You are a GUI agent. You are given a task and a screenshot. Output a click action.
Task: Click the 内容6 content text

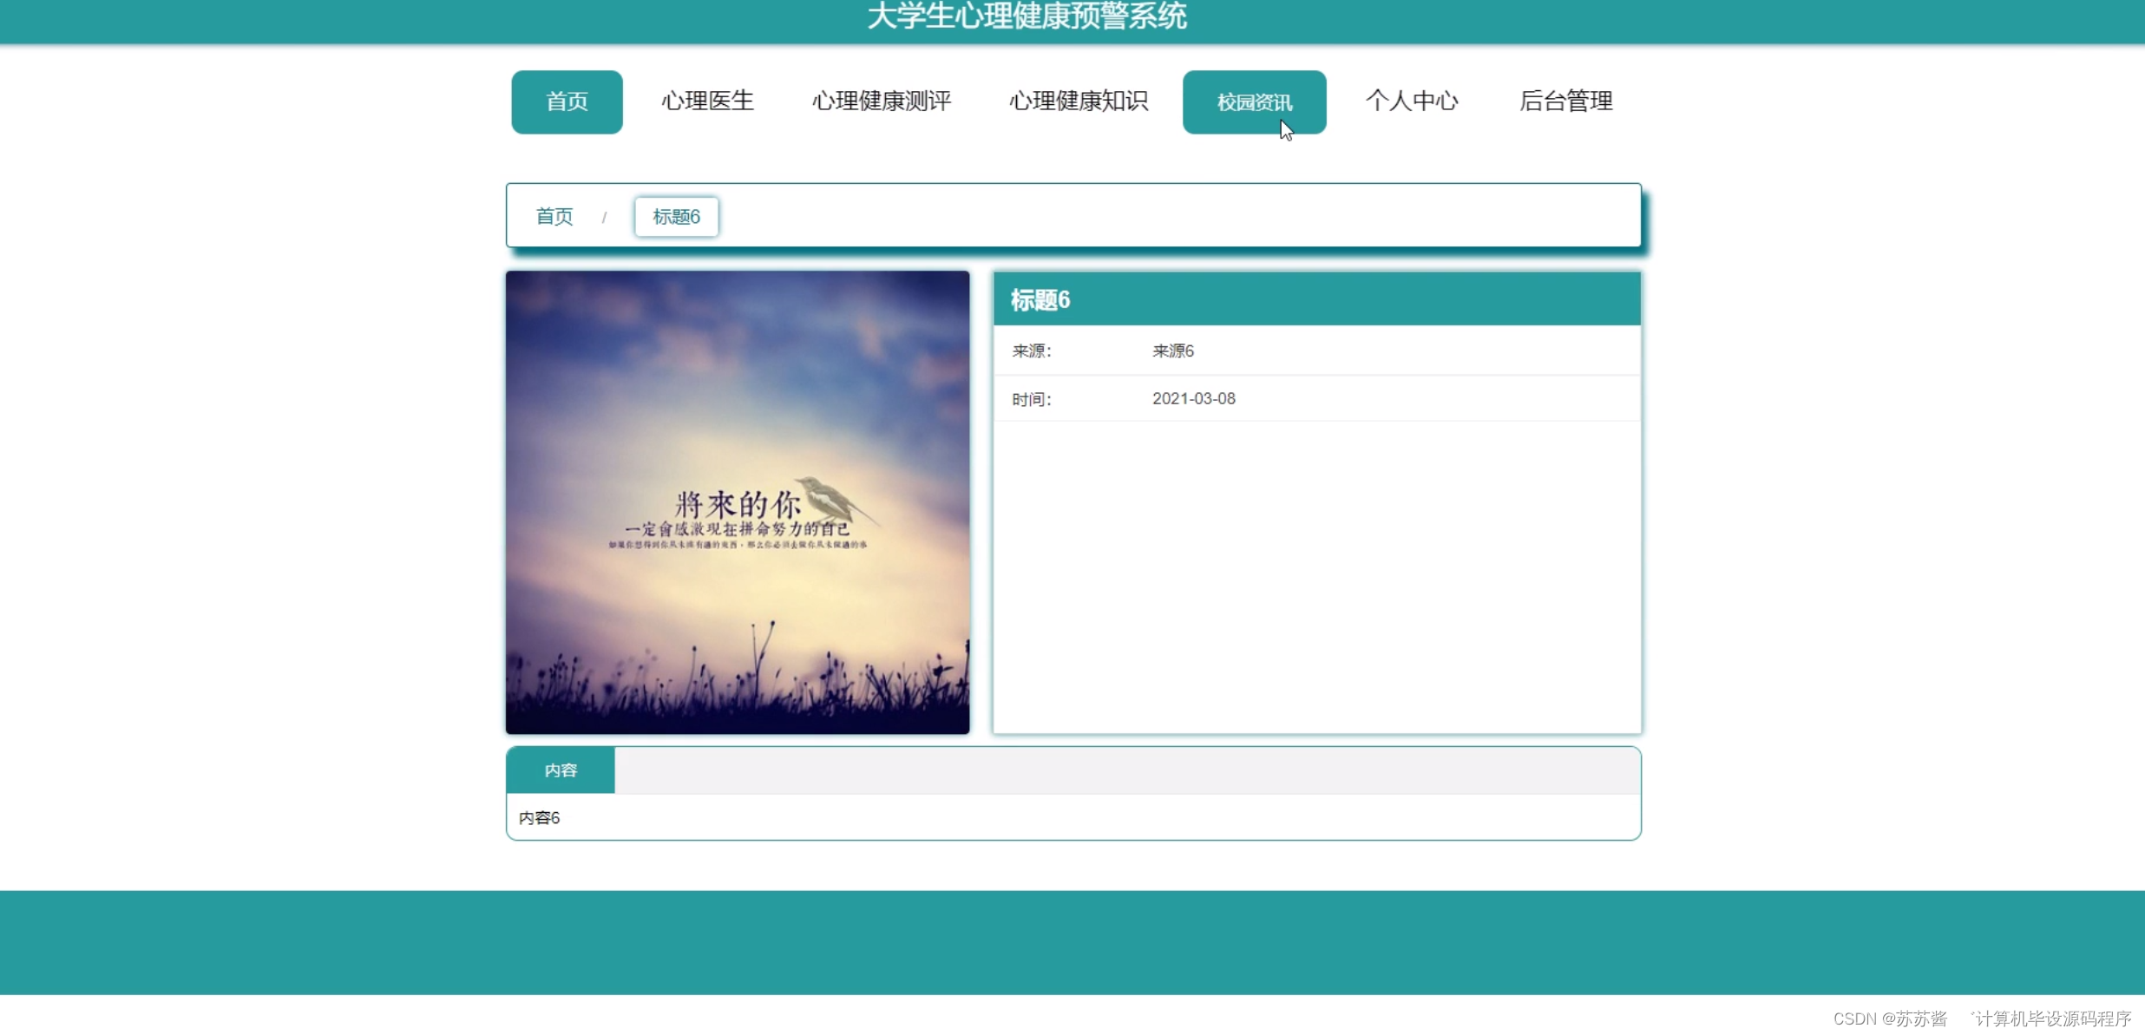(539, 817)
